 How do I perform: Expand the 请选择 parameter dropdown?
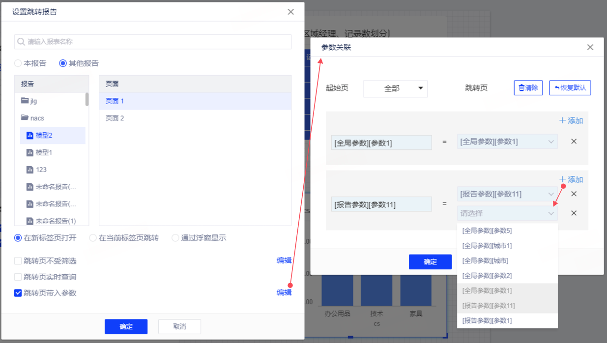(507, 213)
